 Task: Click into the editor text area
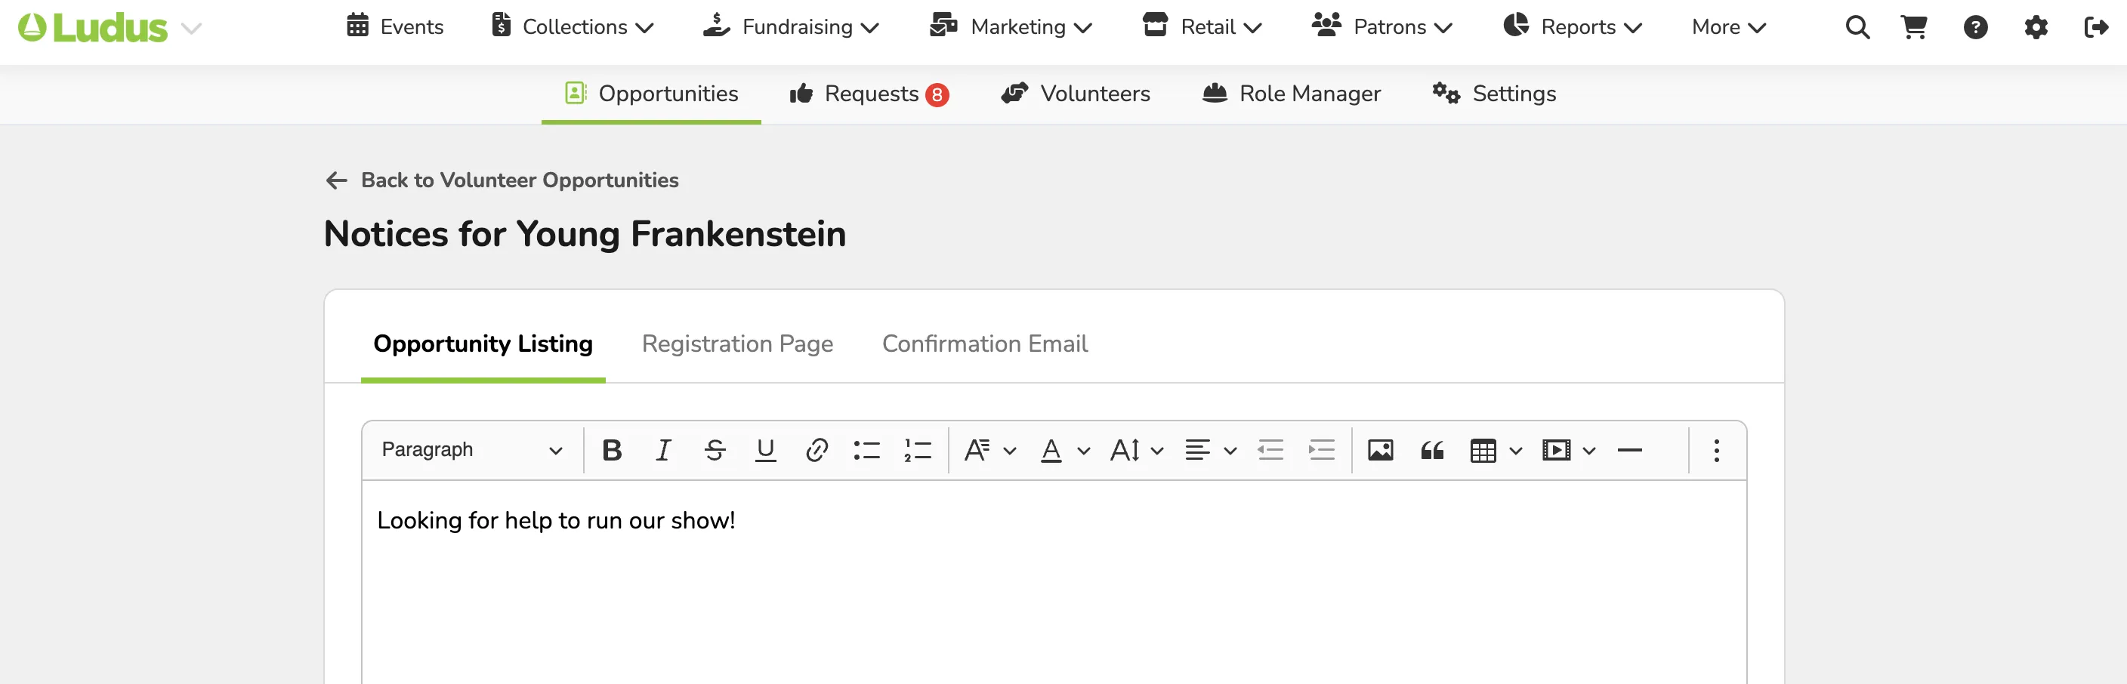click(1054, 581)
